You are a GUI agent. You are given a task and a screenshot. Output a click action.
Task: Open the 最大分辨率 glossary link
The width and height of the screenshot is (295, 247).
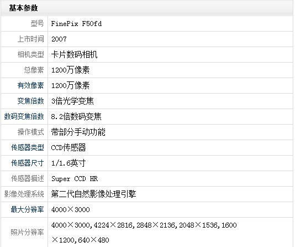28,209
